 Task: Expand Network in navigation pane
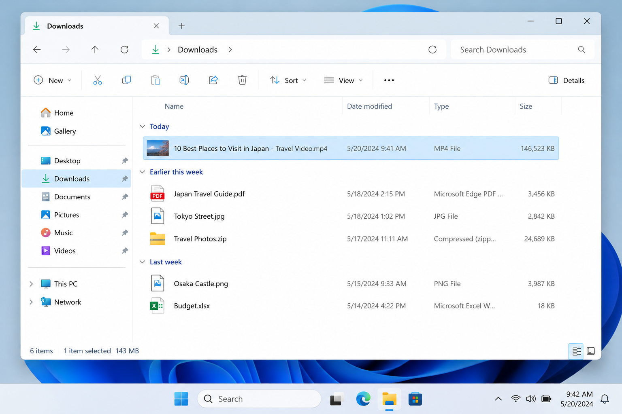pos(31,302)
